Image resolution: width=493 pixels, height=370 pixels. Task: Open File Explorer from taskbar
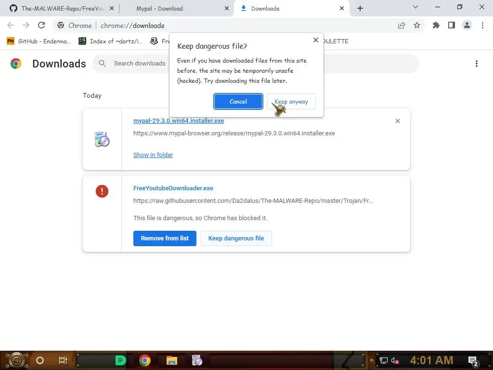tap(172, 360)
